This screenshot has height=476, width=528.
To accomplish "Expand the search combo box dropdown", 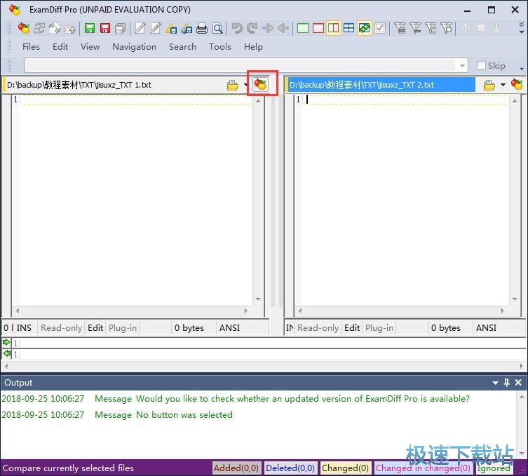I will pos(461,65).
